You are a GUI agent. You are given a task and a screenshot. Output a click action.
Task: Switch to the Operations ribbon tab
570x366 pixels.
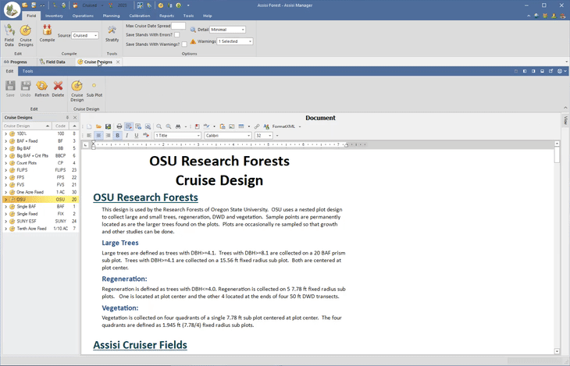pos(83,16)
